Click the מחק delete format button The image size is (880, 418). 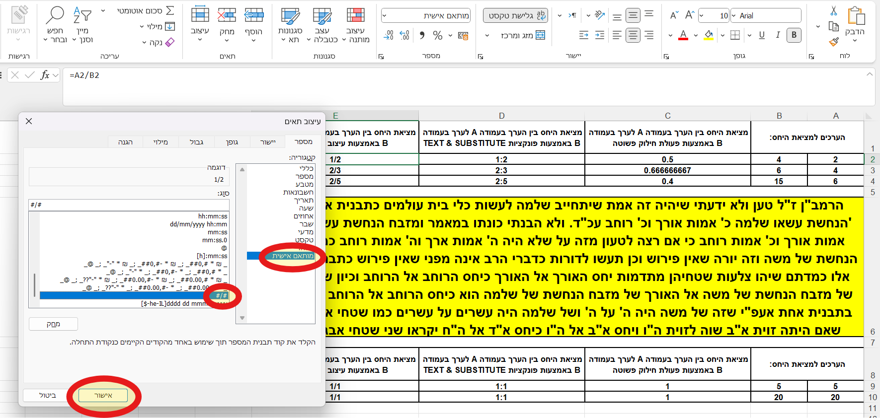(53, 324)
